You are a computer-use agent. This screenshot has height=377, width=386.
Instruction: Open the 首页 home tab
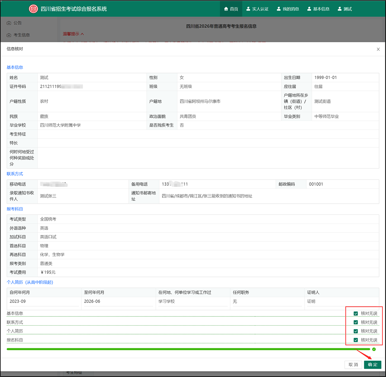[x=231, y=9]
